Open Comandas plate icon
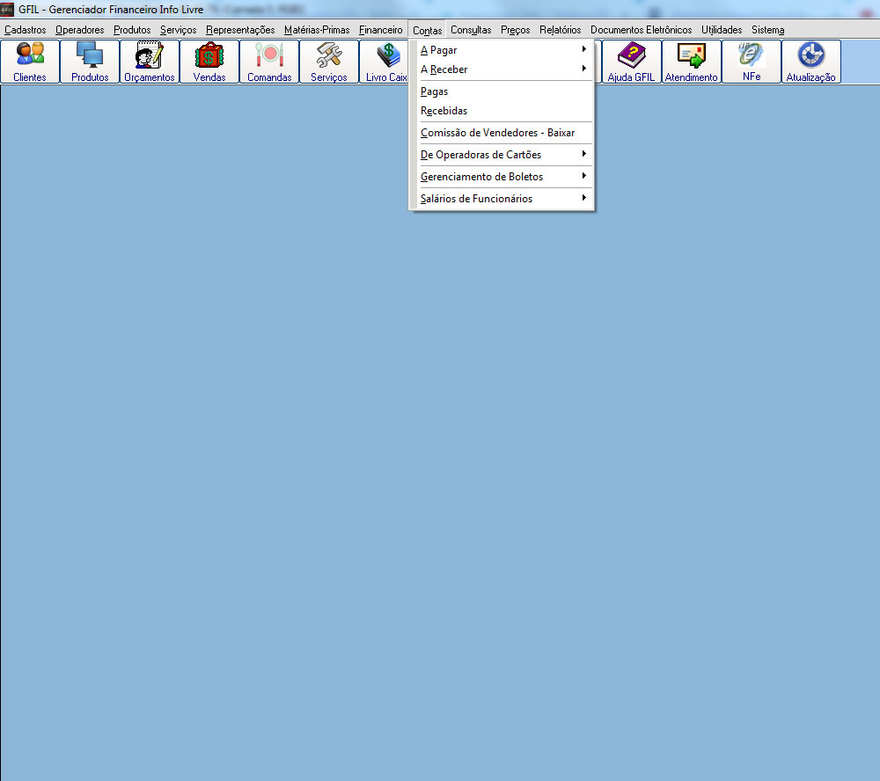 [269, 62]
